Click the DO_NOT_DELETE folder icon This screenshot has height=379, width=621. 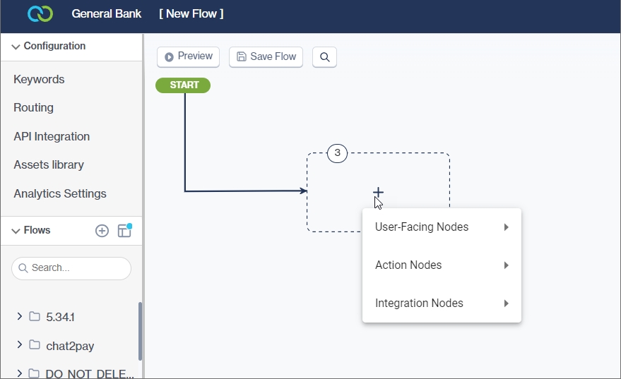coord(35,373)
